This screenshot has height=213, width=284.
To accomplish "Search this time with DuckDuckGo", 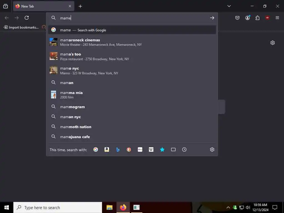I will (x=129, y=149).
